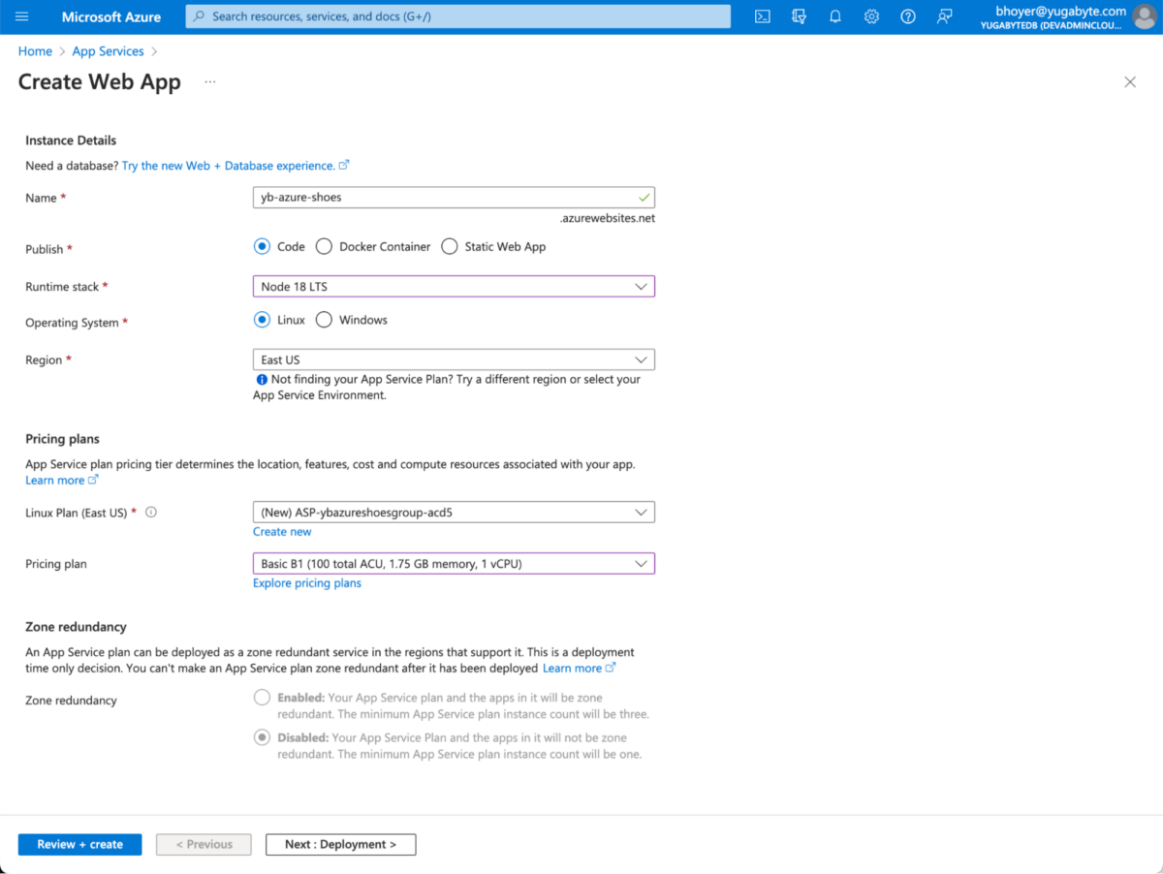Select Docker Container as the publish option
The height and width of the screenshot is (874, 1163).
point(324,246)
